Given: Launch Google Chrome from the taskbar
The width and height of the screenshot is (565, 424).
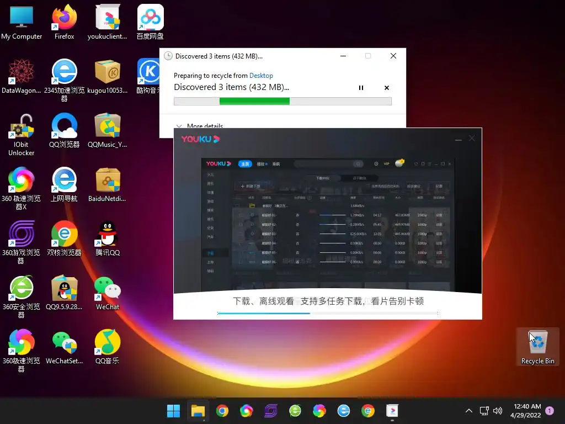Looking at the screenshot, I should pyautogui.click(x=222, y=411).
